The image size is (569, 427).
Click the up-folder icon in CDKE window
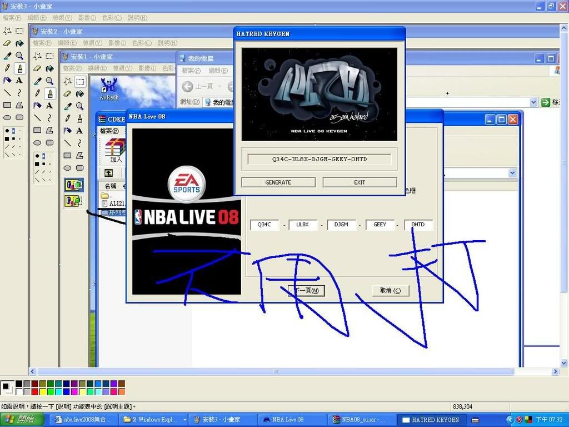(108, 173)
